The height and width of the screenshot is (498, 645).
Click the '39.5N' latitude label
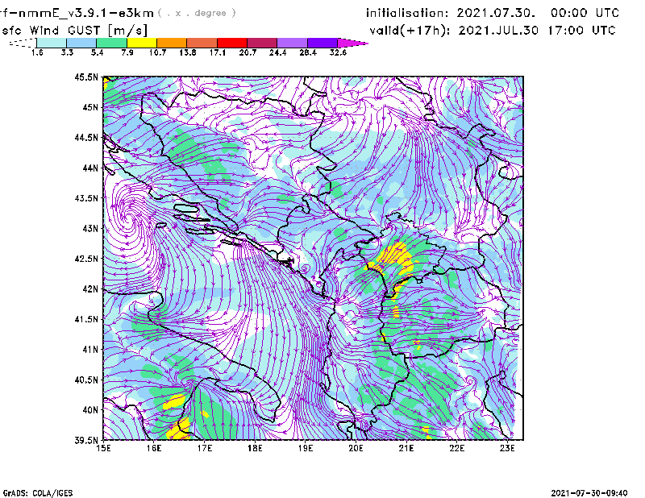point(86,440)
